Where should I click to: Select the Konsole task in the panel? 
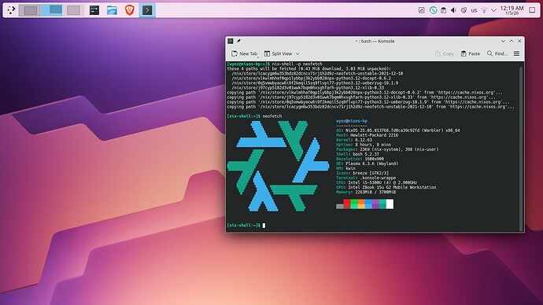[147, 10]
